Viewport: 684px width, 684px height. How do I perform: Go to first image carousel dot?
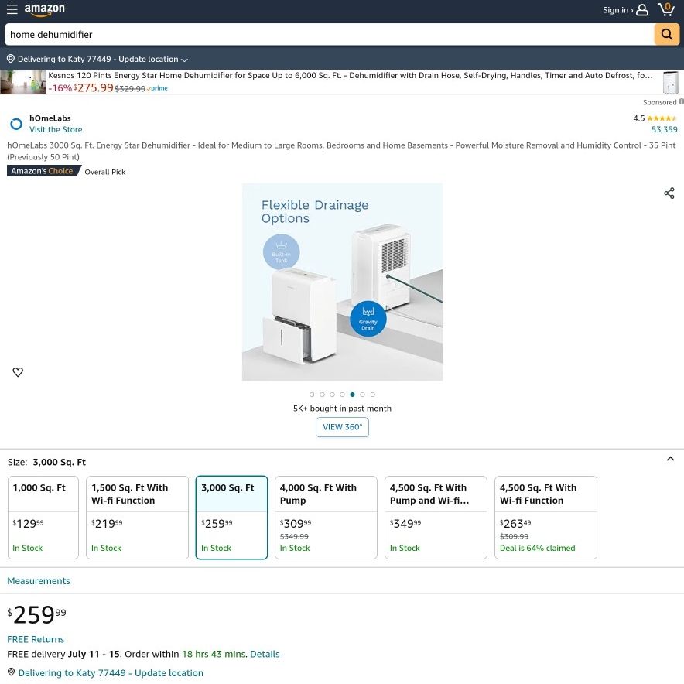312,395
